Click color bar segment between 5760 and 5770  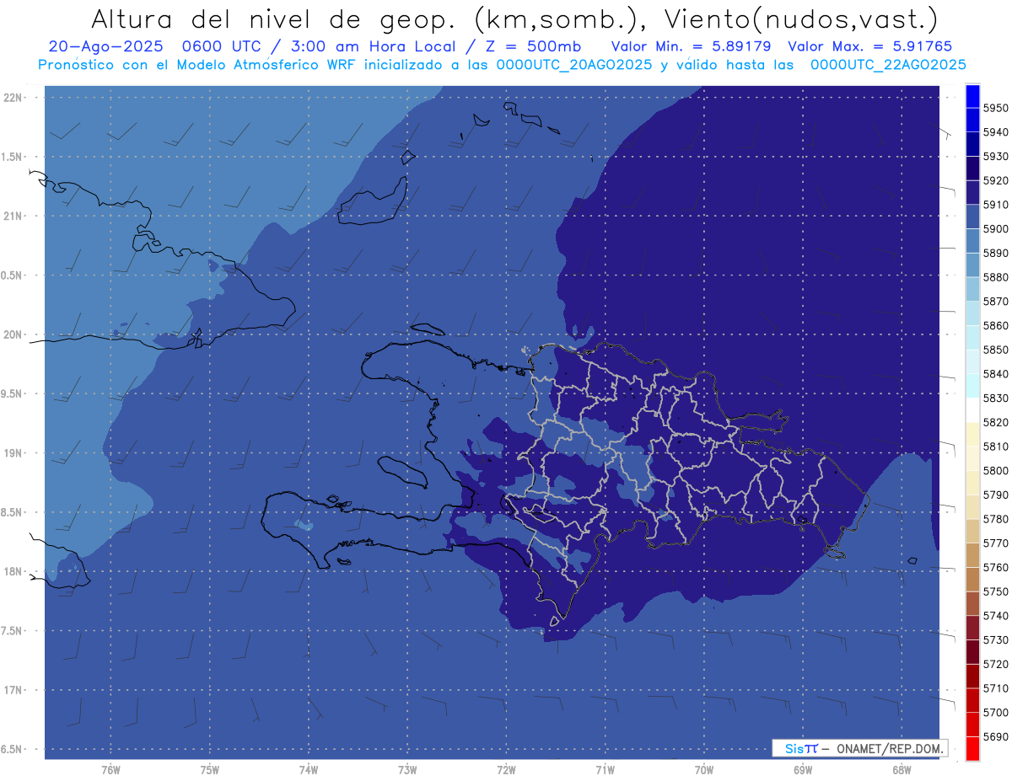point(972,555)
